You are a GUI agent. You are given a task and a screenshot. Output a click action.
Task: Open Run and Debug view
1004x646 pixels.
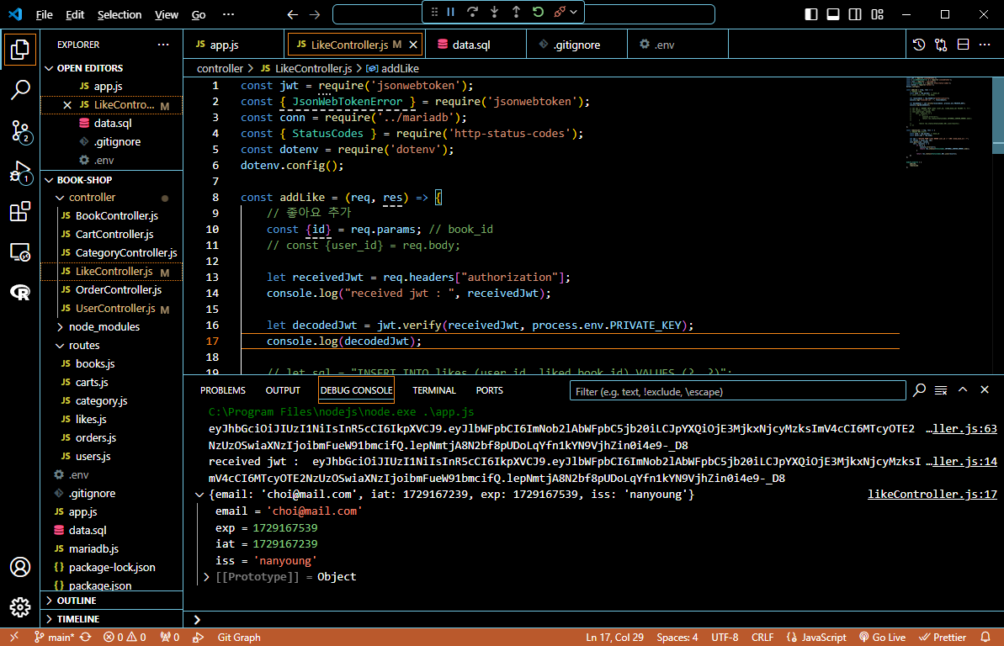20,172
